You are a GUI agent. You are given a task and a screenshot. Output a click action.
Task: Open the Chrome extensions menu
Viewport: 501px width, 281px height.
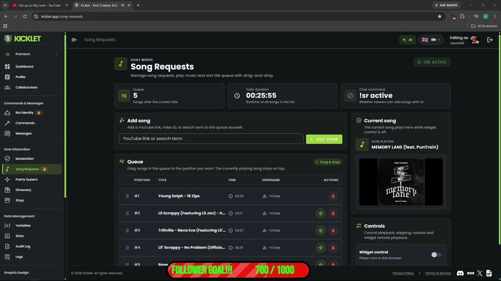462,16
